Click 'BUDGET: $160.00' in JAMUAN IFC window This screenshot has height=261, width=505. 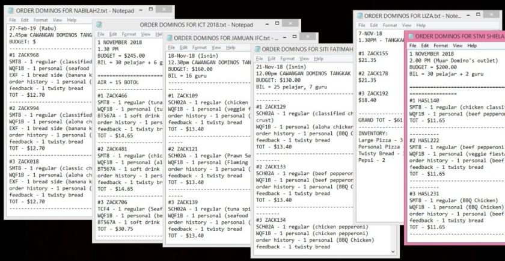pos(190,69)
